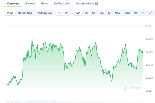The width and height of the screenshot is (155, 103).
Task: Switch chart to Market Cap view
Action: click(25, 13)
